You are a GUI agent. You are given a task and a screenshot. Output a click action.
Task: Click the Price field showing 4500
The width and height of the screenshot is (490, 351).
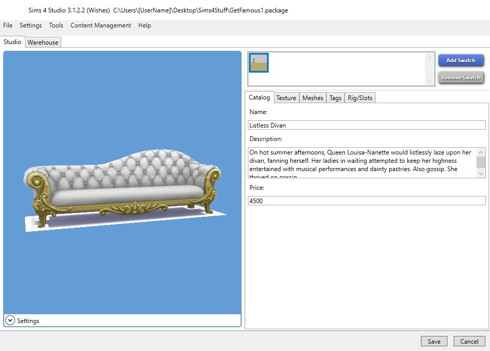(x=366, y=201)
